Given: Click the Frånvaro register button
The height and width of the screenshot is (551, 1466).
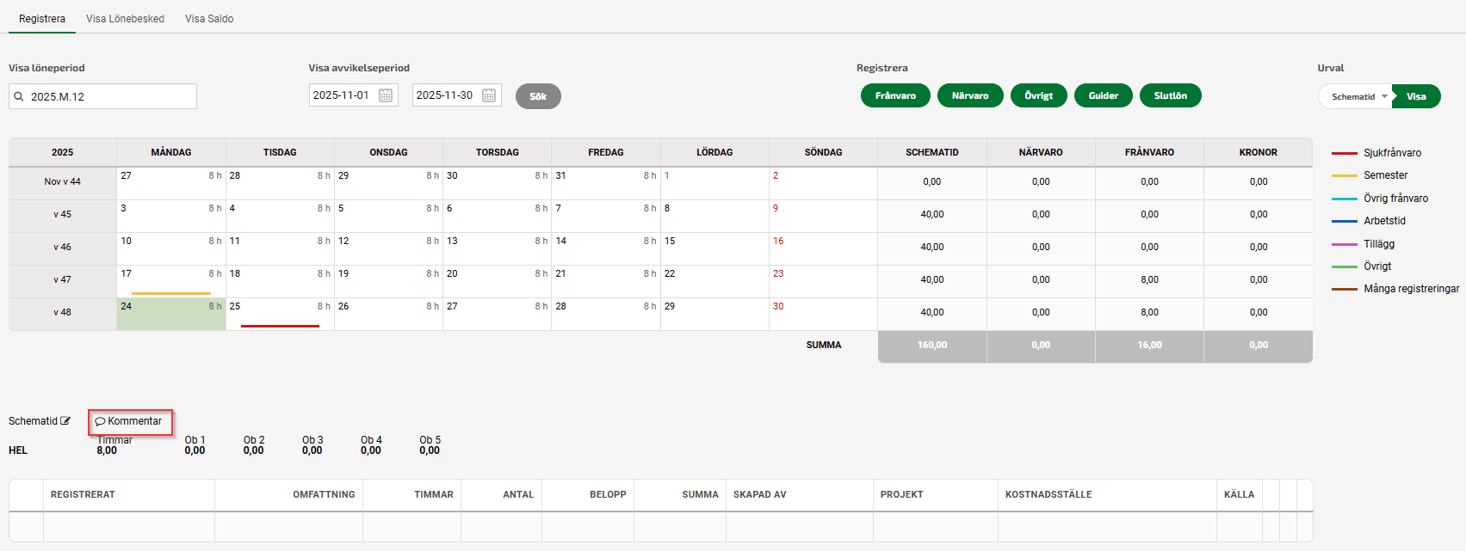Looking at the screenshot, I should tap(895, 96).
